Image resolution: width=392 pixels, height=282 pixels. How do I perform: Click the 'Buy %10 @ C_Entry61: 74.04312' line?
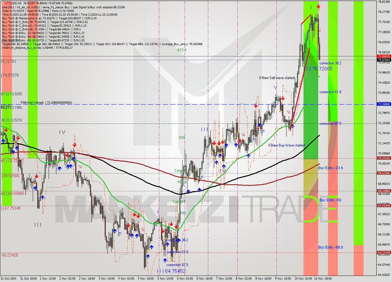(45, 25)
